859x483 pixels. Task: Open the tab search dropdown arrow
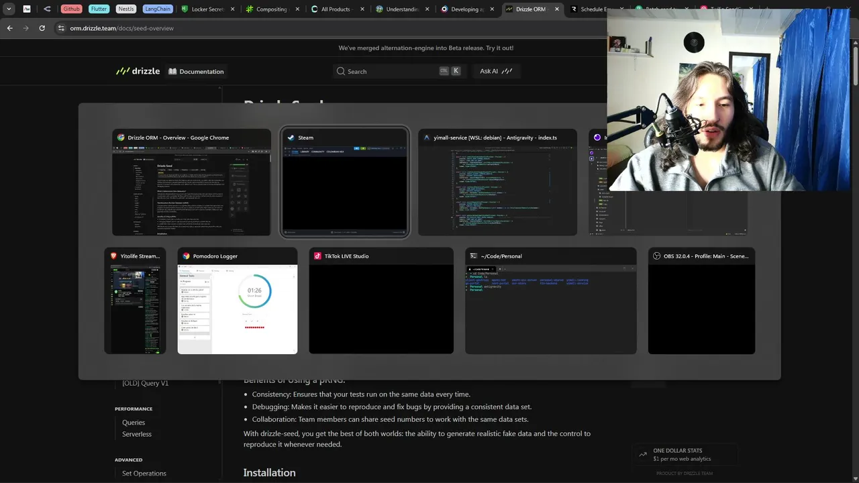[x=9, y=9]
